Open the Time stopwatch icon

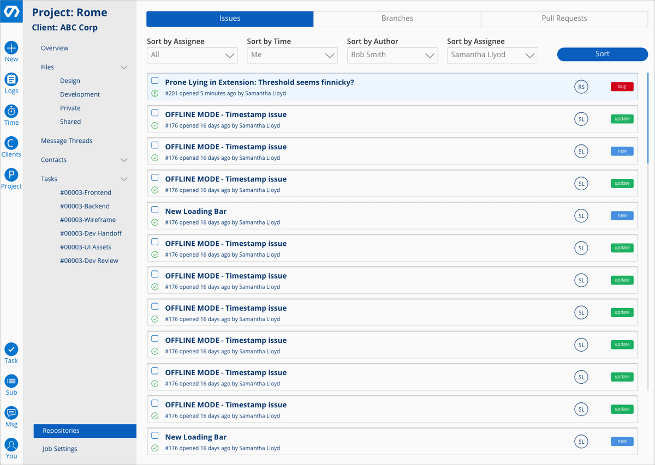pyautogui.click(x=11, y=111)
